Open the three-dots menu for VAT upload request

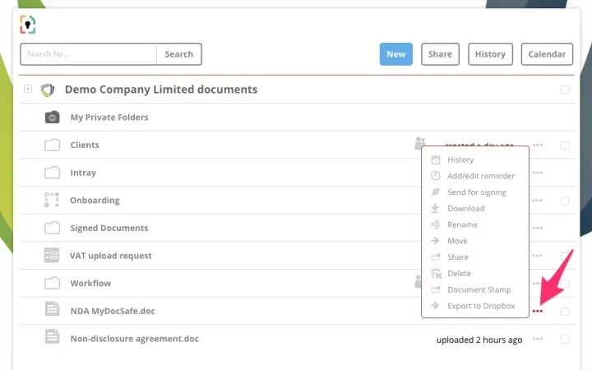click(x=538, y=256)
